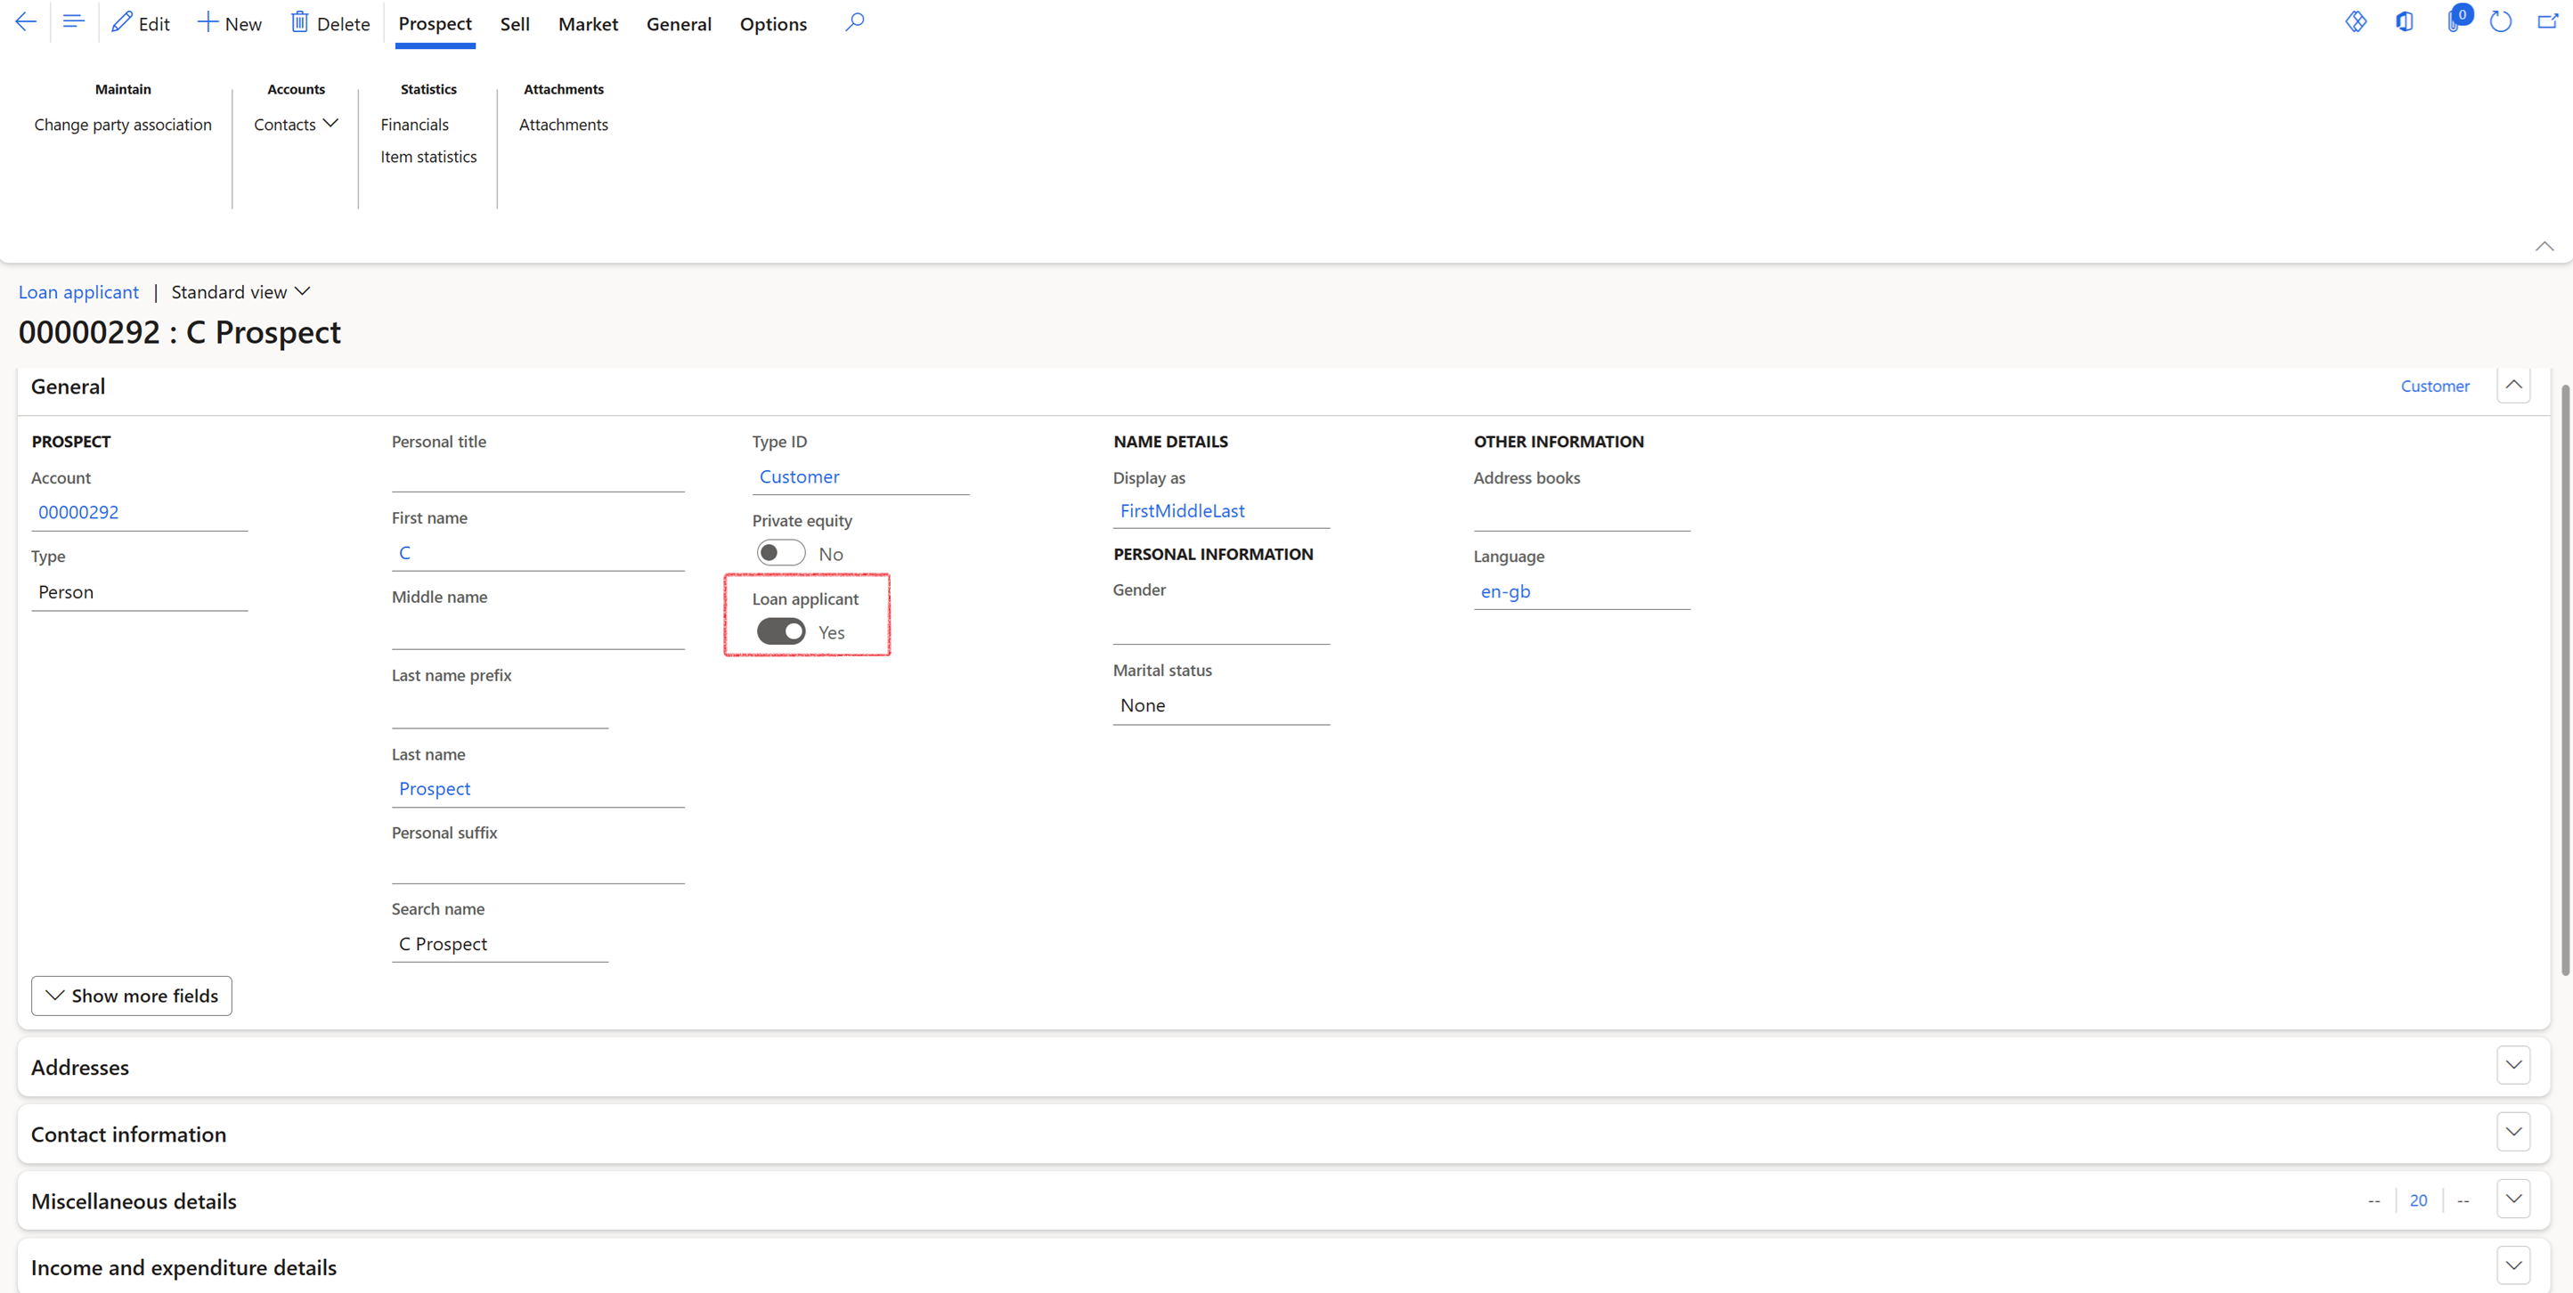Image resolution: width=2573 pixels, height=1293 pixels.
Task: Open the Standard view dropdown
Action: (240, 291)
